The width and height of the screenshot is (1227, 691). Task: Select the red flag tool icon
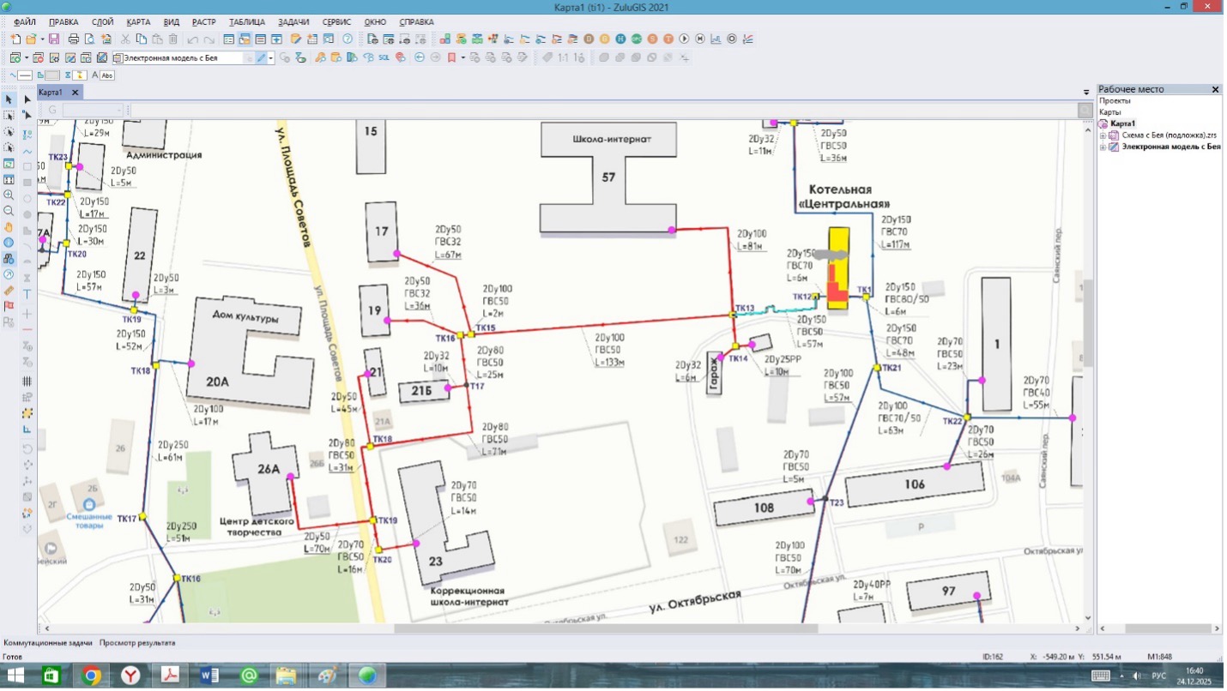click(x=9, y=306)
